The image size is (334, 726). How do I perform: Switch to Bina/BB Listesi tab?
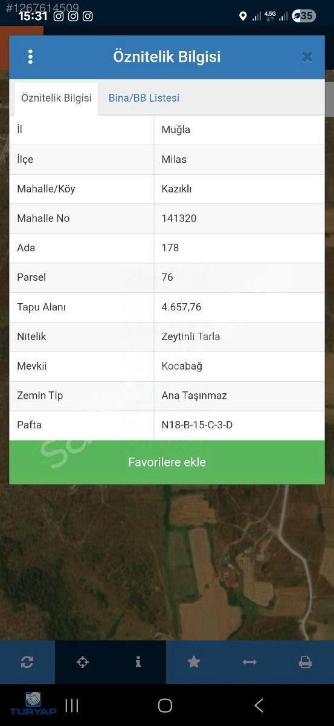pos(144,98)
